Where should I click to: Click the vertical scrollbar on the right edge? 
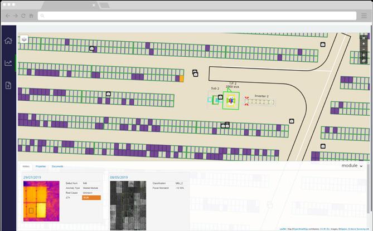[368, 188]
